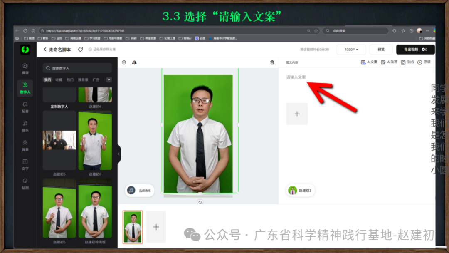
Task: Open the 配音 (voiceover) sidebar panel
Action: pyautogui.click(x=25, y=107)
